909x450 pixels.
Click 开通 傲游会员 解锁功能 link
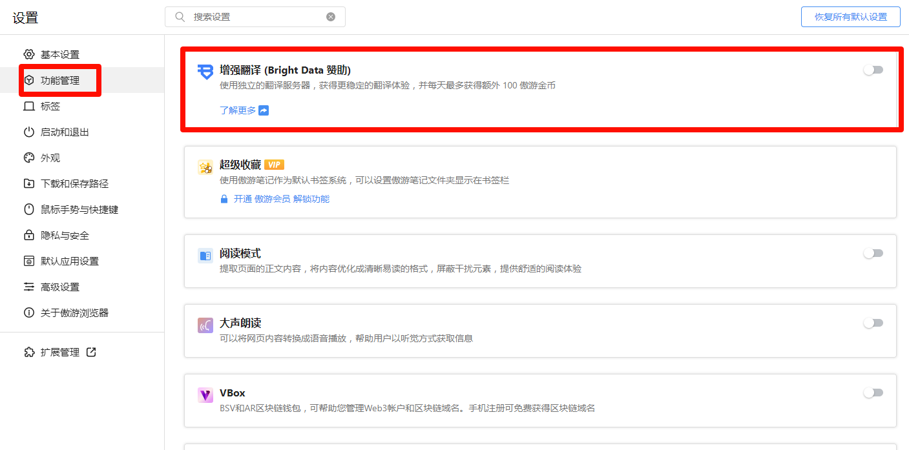pos(281,199)
